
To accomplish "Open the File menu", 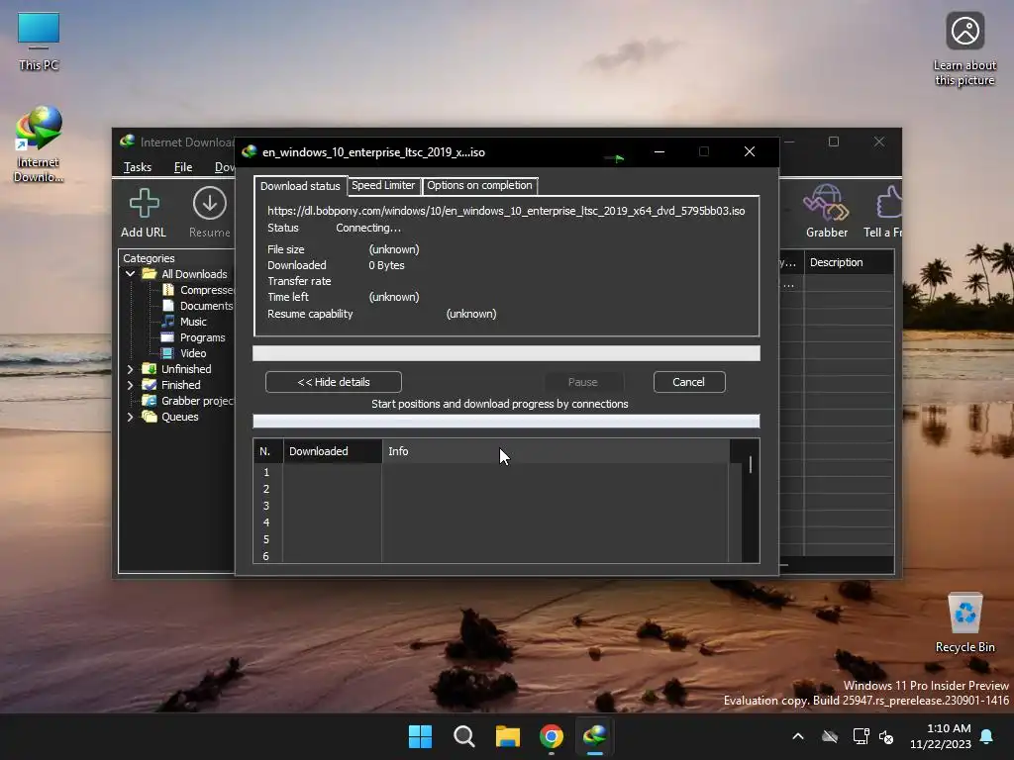I will click(183, 166).
